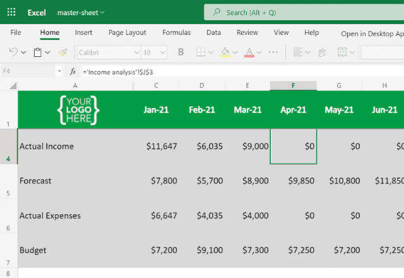The image size is (404, 278).
Task: Select the $9,100 budget cell
Action: coord(202,250)
